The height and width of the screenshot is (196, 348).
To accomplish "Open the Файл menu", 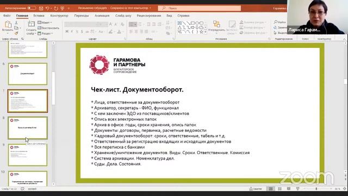I will [7, 16].
